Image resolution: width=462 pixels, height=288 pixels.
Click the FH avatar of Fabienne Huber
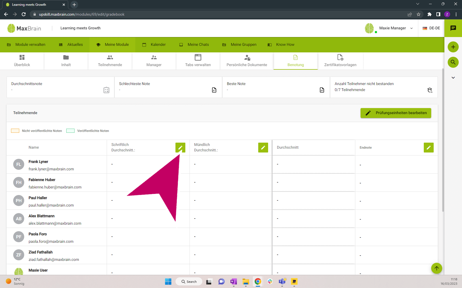point(19,183)
